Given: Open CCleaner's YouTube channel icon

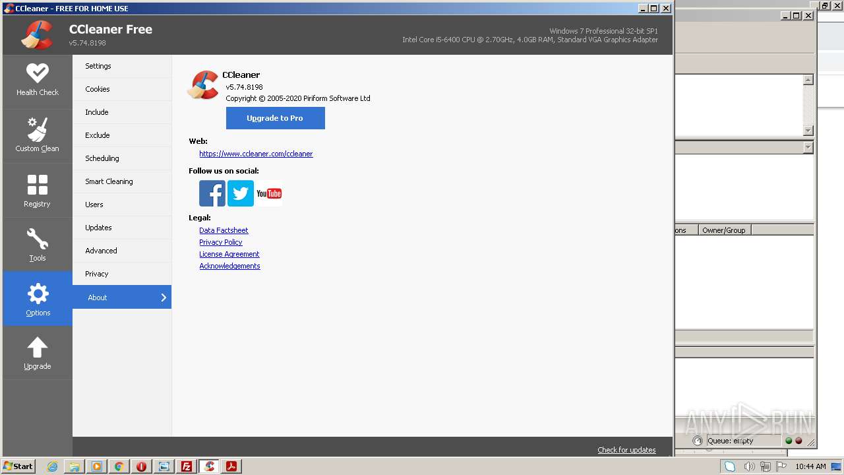Looking at the screenshot, I should [269, 193].
